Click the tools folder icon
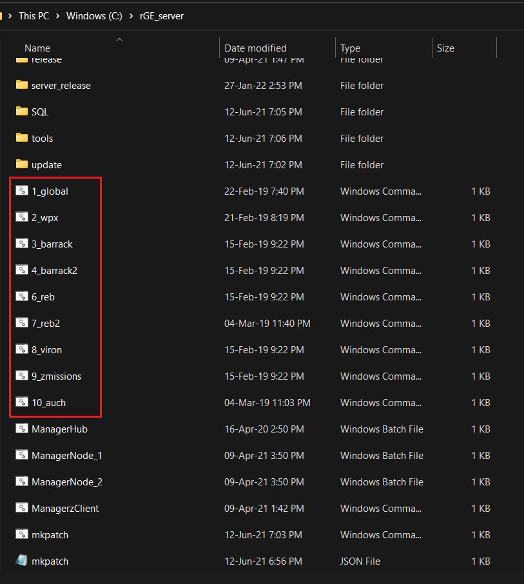This screenshot has width=524, height=584. 22,138
